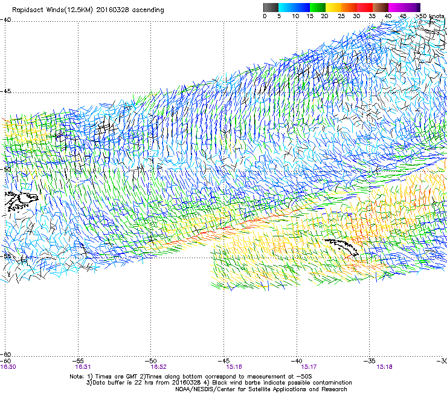Click the latitude -55 label on the left axis
Viewport: 447px width, 393px height.
pyautogui.click(x=5, y=256)
